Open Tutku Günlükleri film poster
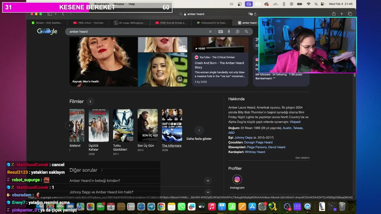The image size is (381, 214). (x=123, y=125)
